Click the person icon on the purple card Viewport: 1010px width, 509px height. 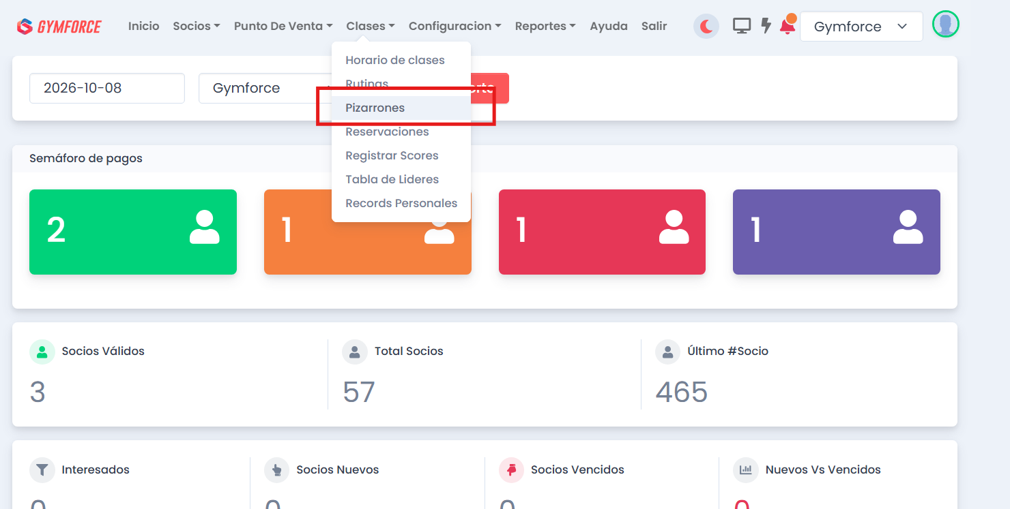click(x=908, y=228)
